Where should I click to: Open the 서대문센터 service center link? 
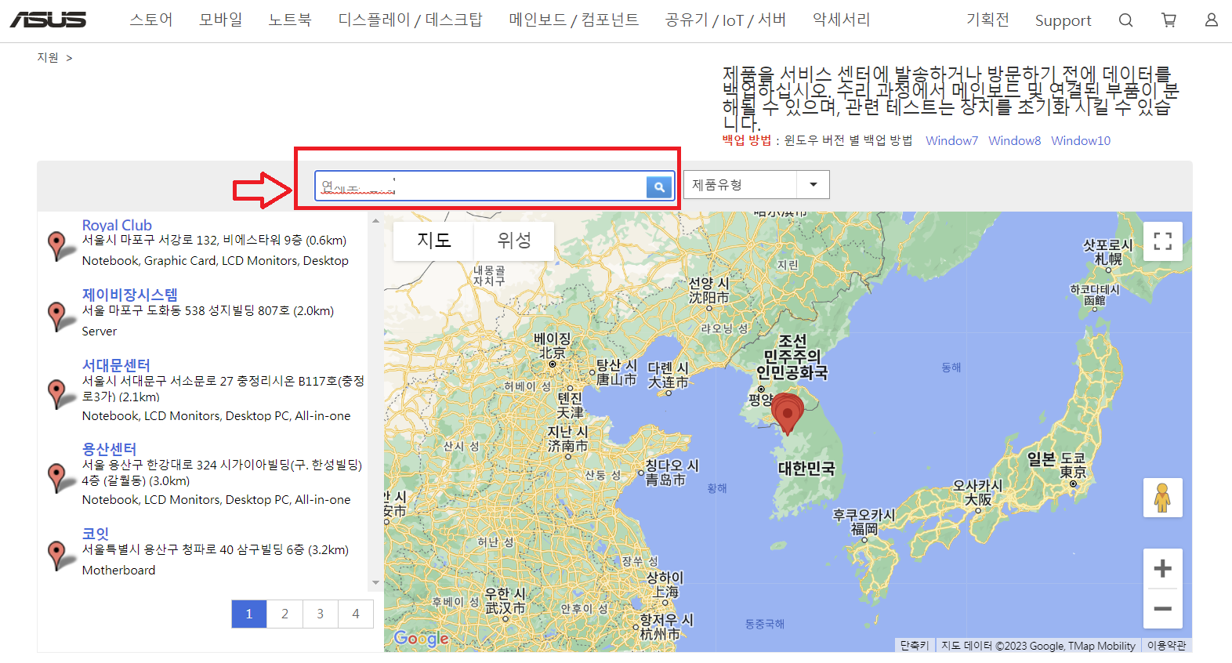click(x=116, y=365)
